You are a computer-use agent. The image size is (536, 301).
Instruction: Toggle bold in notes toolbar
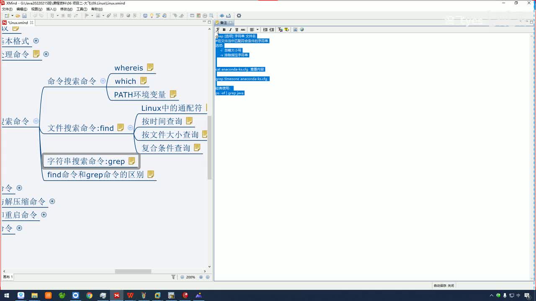(x=224, y=30)
